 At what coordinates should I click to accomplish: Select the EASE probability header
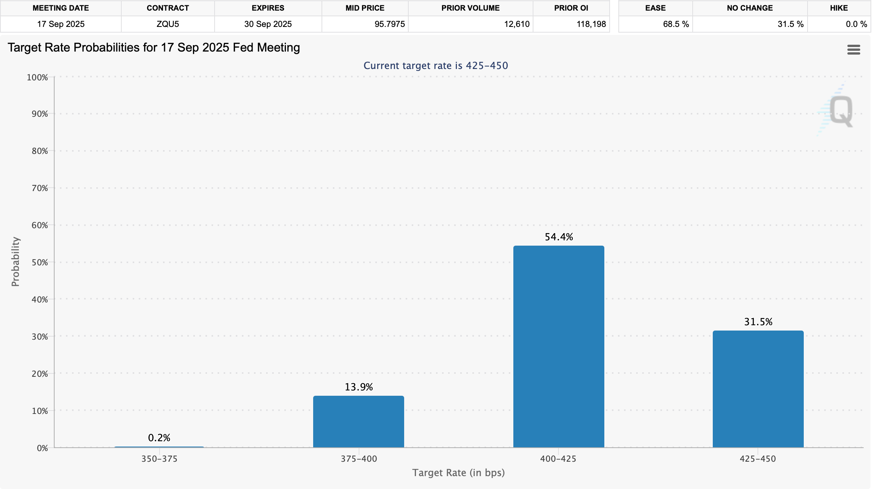coord(655,8)
